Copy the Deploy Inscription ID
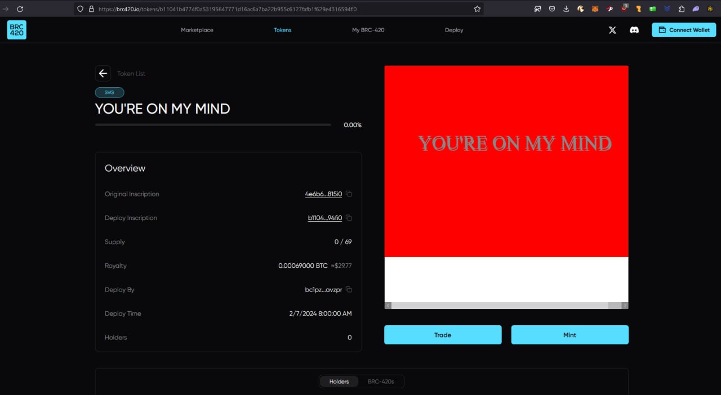 click(349, 218)
